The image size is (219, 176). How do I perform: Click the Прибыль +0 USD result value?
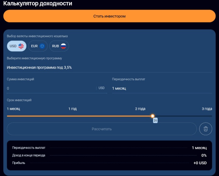point(200,163)
